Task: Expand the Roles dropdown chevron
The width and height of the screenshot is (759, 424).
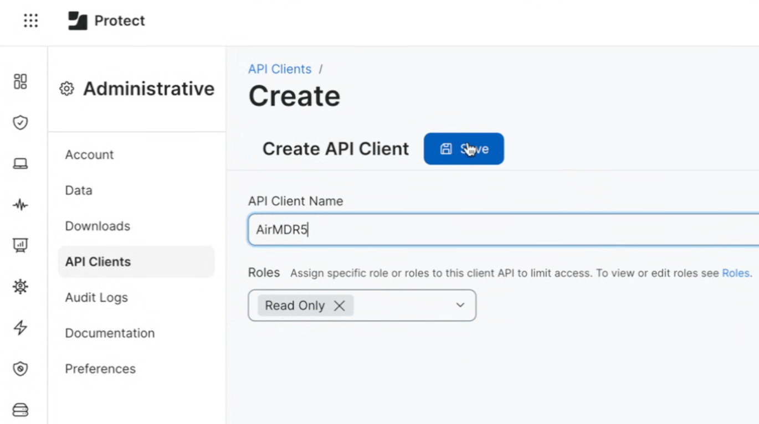Action: 460,305
